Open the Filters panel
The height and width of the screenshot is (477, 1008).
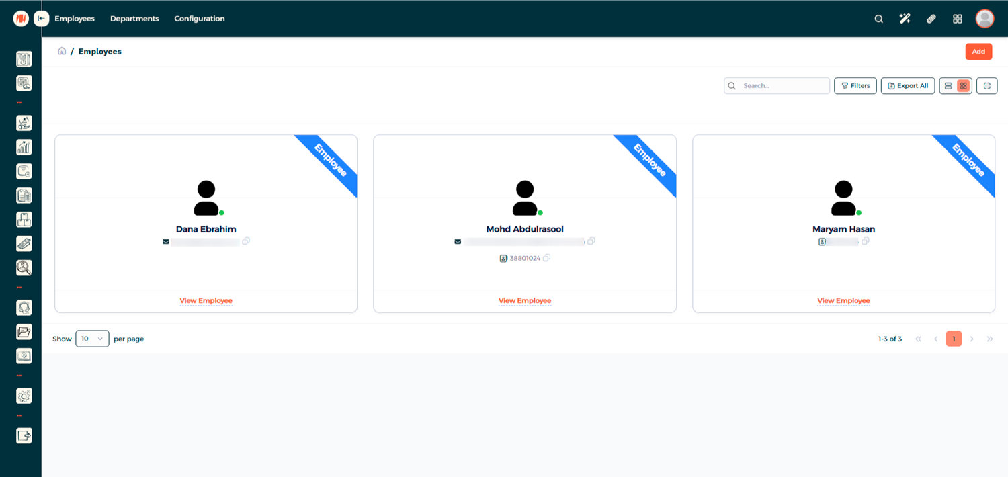855,86
